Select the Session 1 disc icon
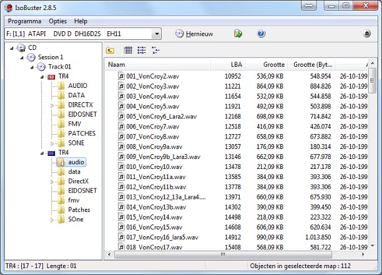Screen dimensions: 382x275 (31, 57)
